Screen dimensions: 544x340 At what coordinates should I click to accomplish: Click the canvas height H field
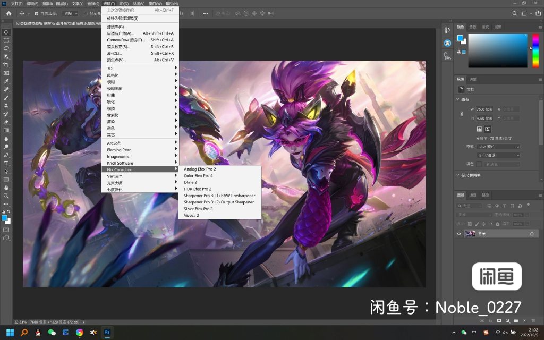(x=484, y=118)
